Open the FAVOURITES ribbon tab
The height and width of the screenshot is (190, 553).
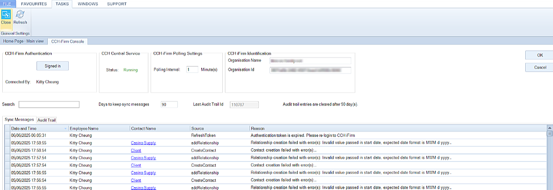34,4
